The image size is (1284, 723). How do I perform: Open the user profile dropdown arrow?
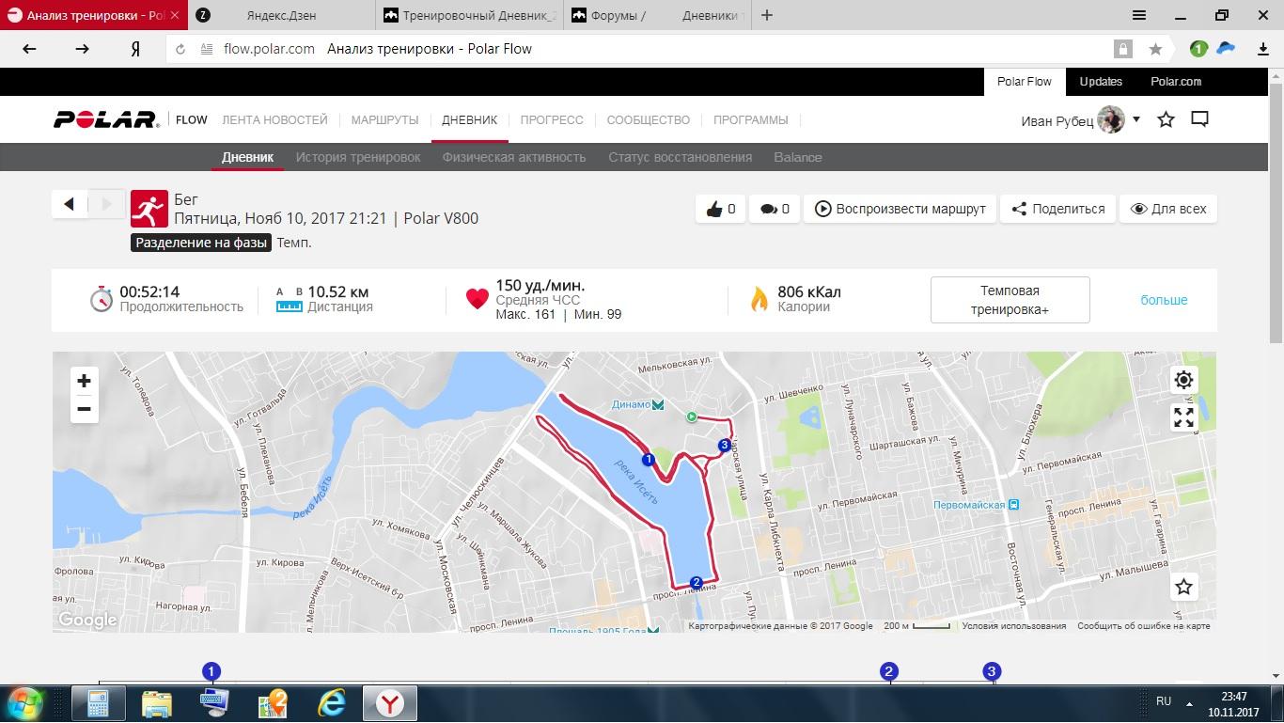click(1136, 119)
